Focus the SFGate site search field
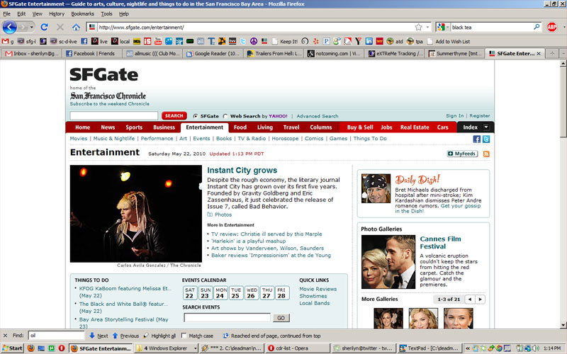 point(114,115)
